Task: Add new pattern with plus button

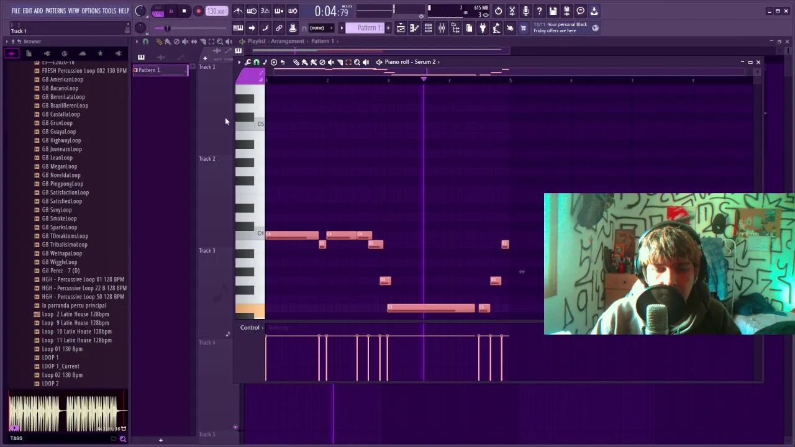Action: pyautogui.click(x=388, y=28)
